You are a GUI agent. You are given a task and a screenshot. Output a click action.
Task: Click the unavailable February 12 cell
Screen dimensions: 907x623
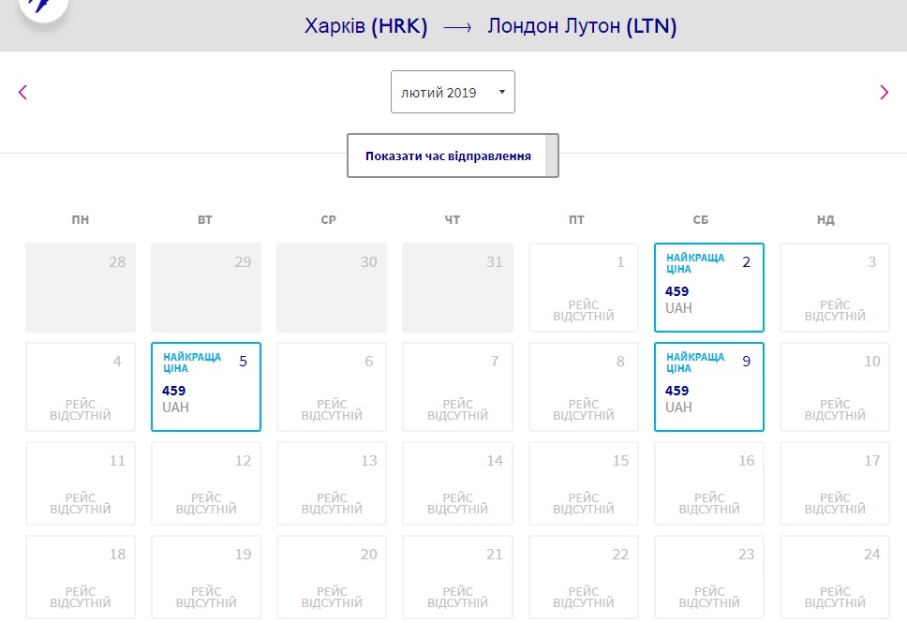coord(206,486)
